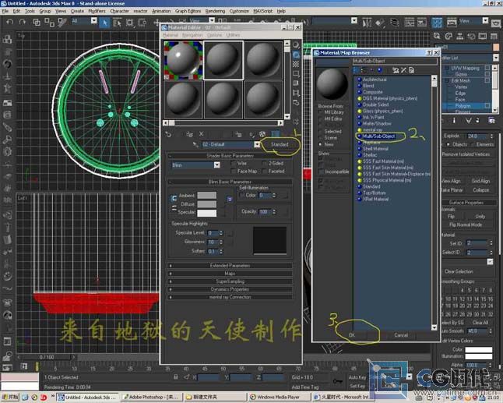
Task: Expand the mental ray Connection rollout
Action: pyautogui.click(x=230, y=297)
